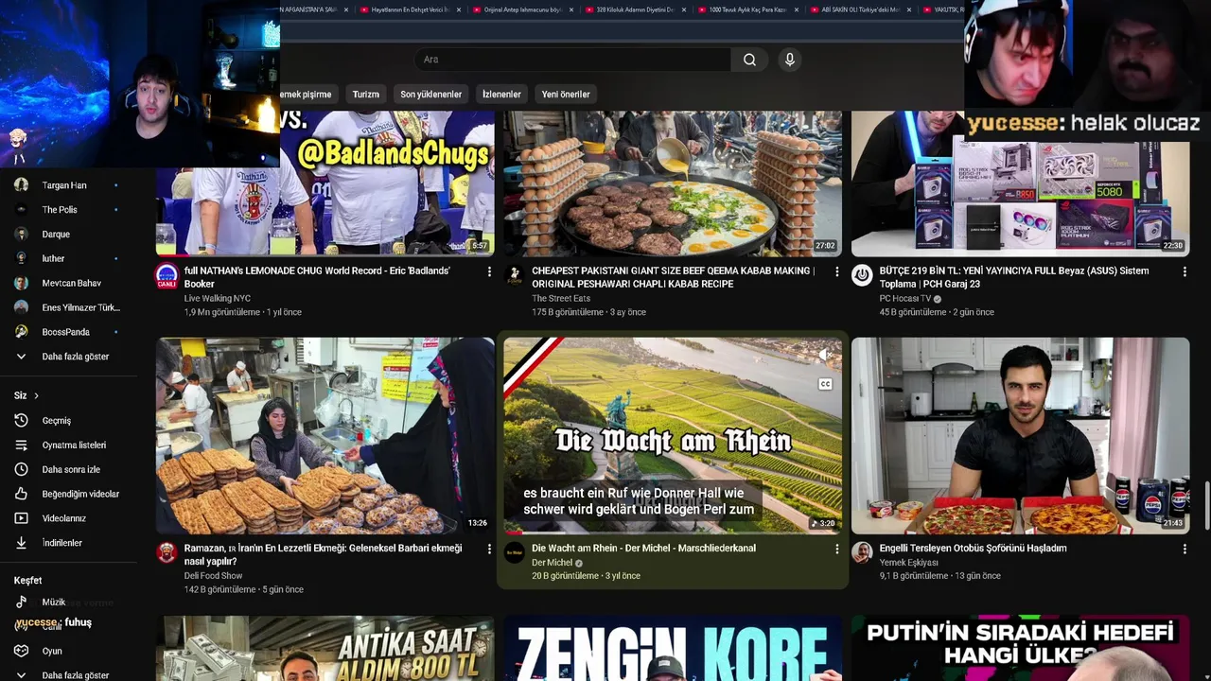Click the Der Michel channel name
Screen dimensions: 1211x681
[552, 563]
